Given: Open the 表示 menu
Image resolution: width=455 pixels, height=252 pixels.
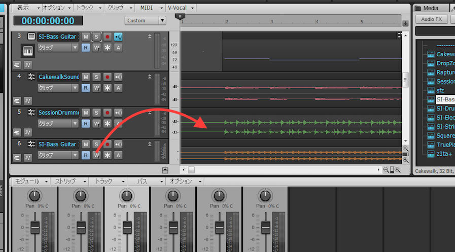Looking at the screenshot, I should [27, 8].
